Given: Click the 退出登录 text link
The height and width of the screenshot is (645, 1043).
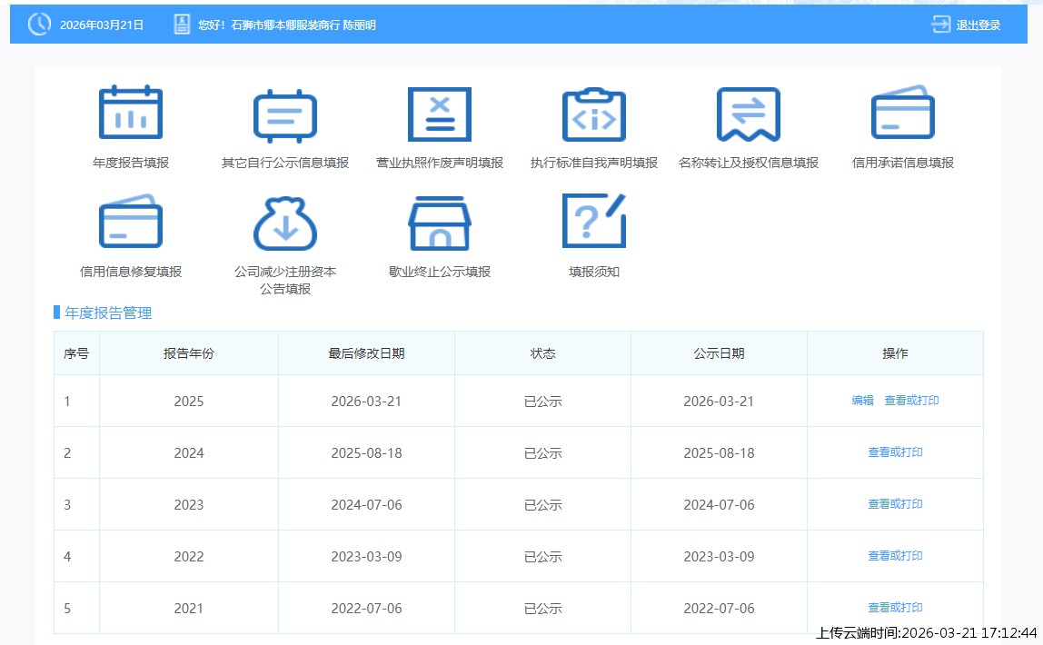Looking at the screenshot, I should (978, 25).
